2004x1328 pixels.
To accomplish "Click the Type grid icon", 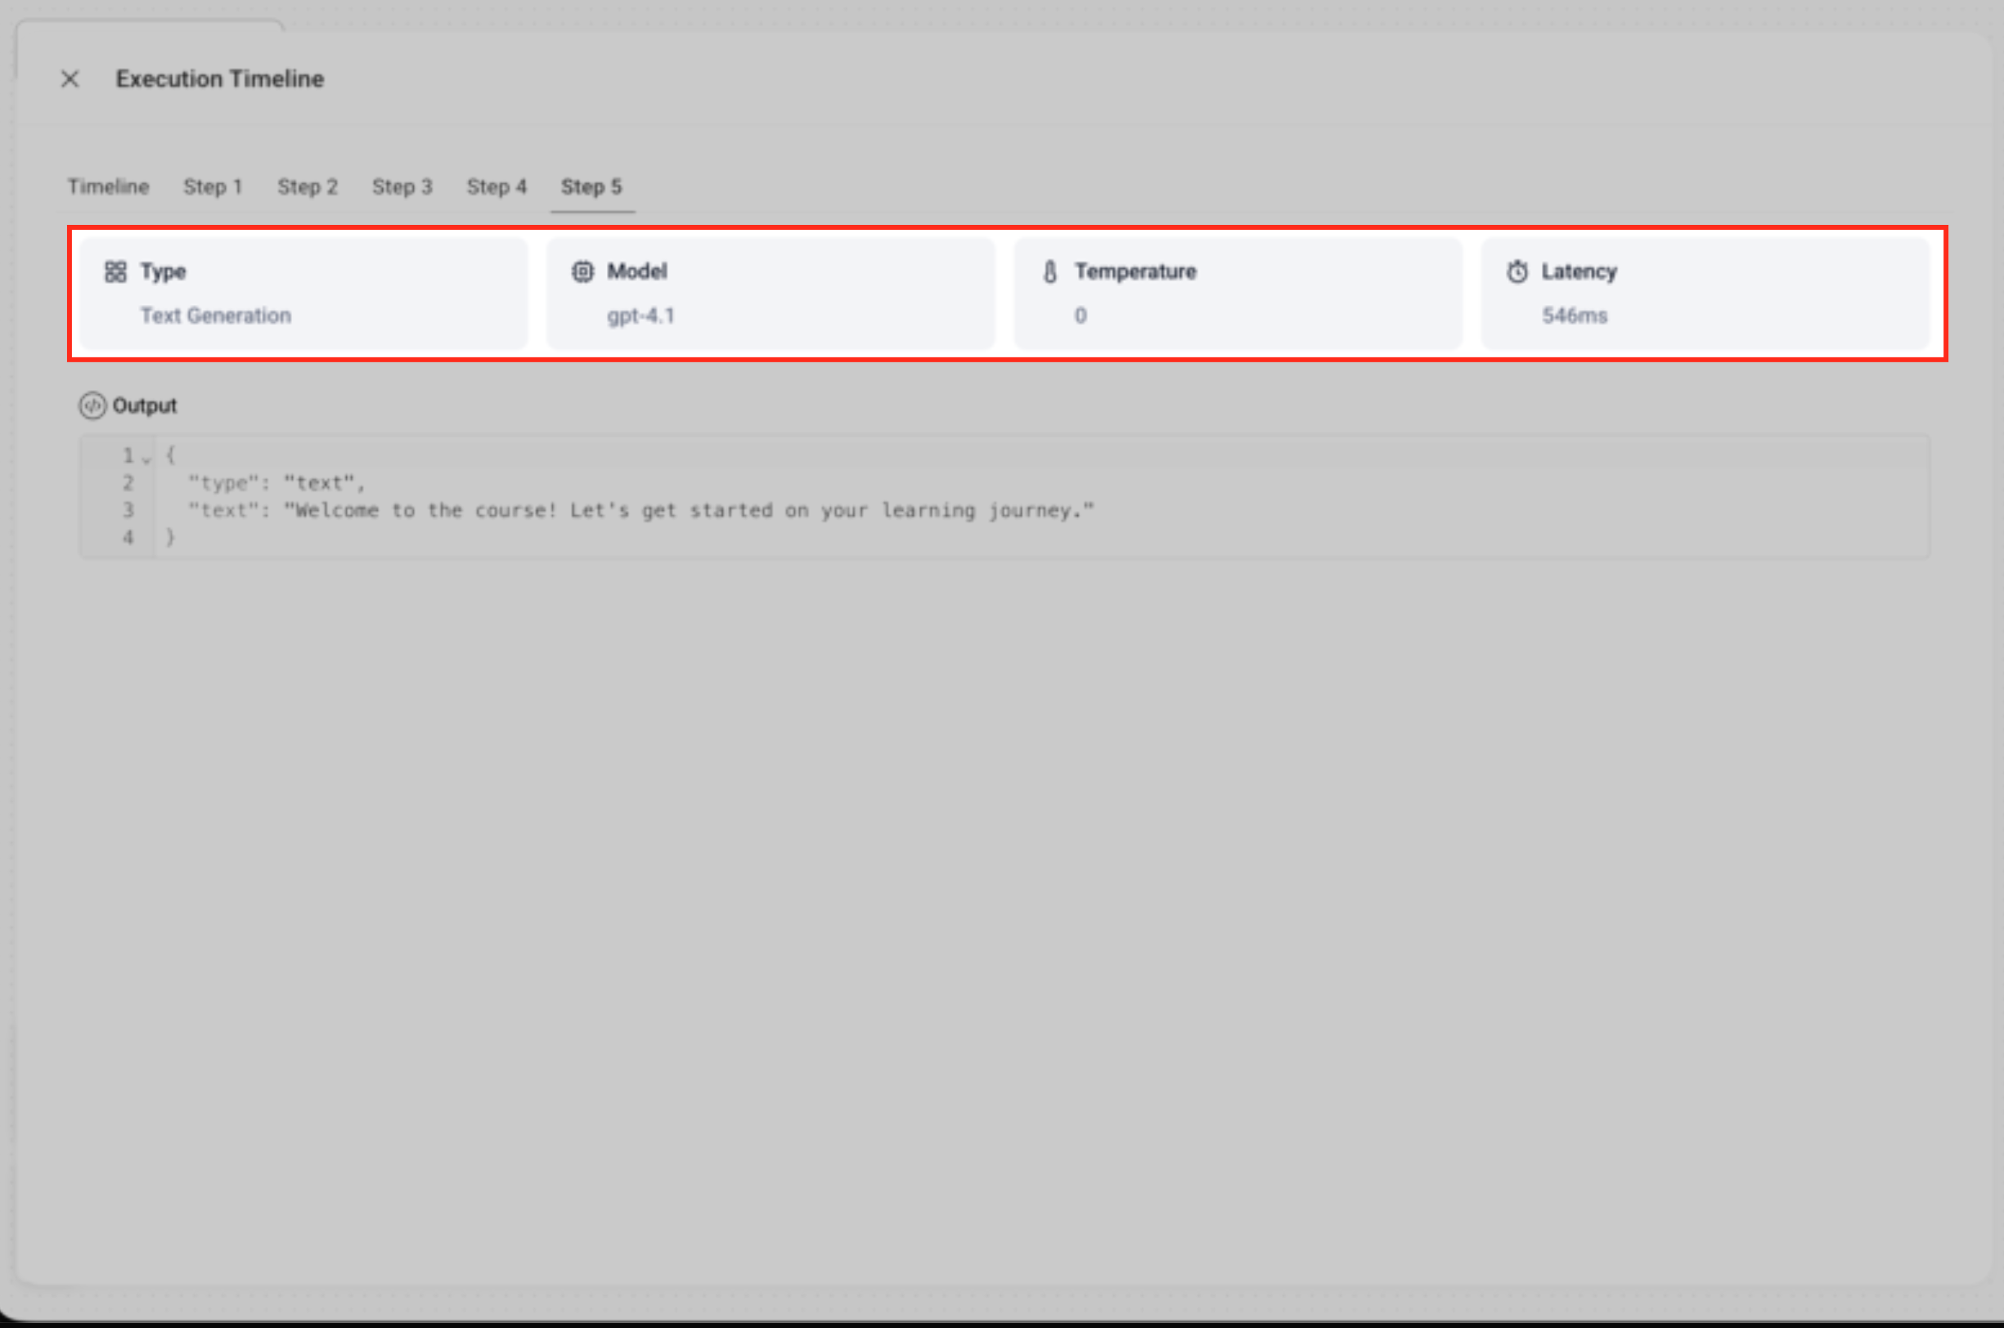I will [x=115, y=271].
